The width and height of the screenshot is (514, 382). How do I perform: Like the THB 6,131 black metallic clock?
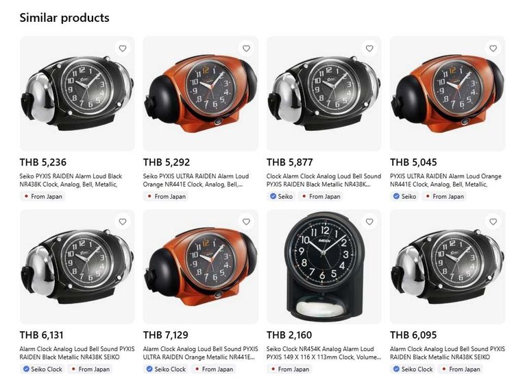pos(123,222)
